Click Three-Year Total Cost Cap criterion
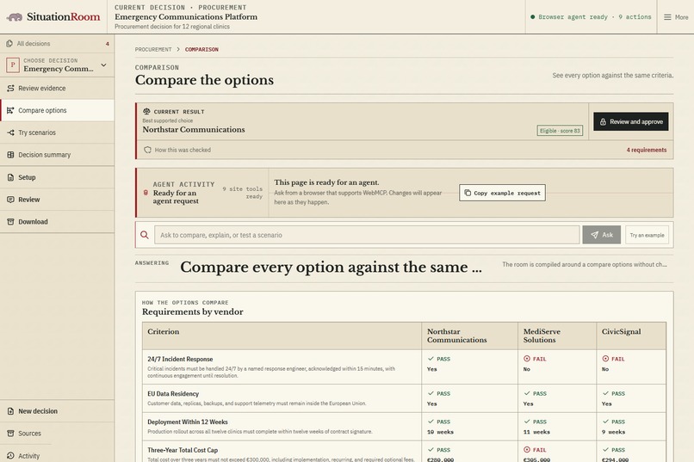The width and height of the screenshot is (694, 462). 183,450
